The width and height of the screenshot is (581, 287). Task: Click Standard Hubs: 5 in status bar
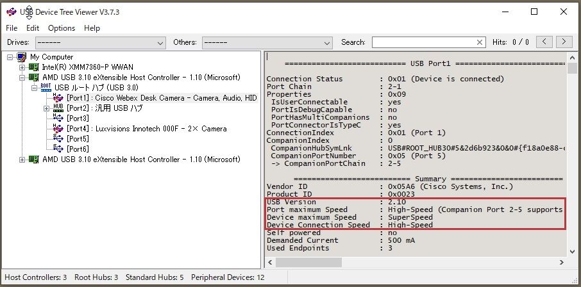(155, 277)
